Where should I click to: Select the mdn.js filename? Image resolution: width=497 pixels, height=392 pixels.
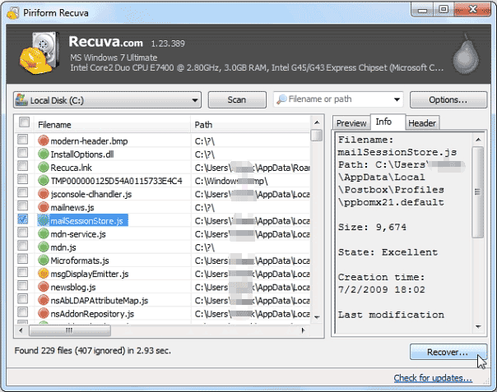(x=63, y=247)
